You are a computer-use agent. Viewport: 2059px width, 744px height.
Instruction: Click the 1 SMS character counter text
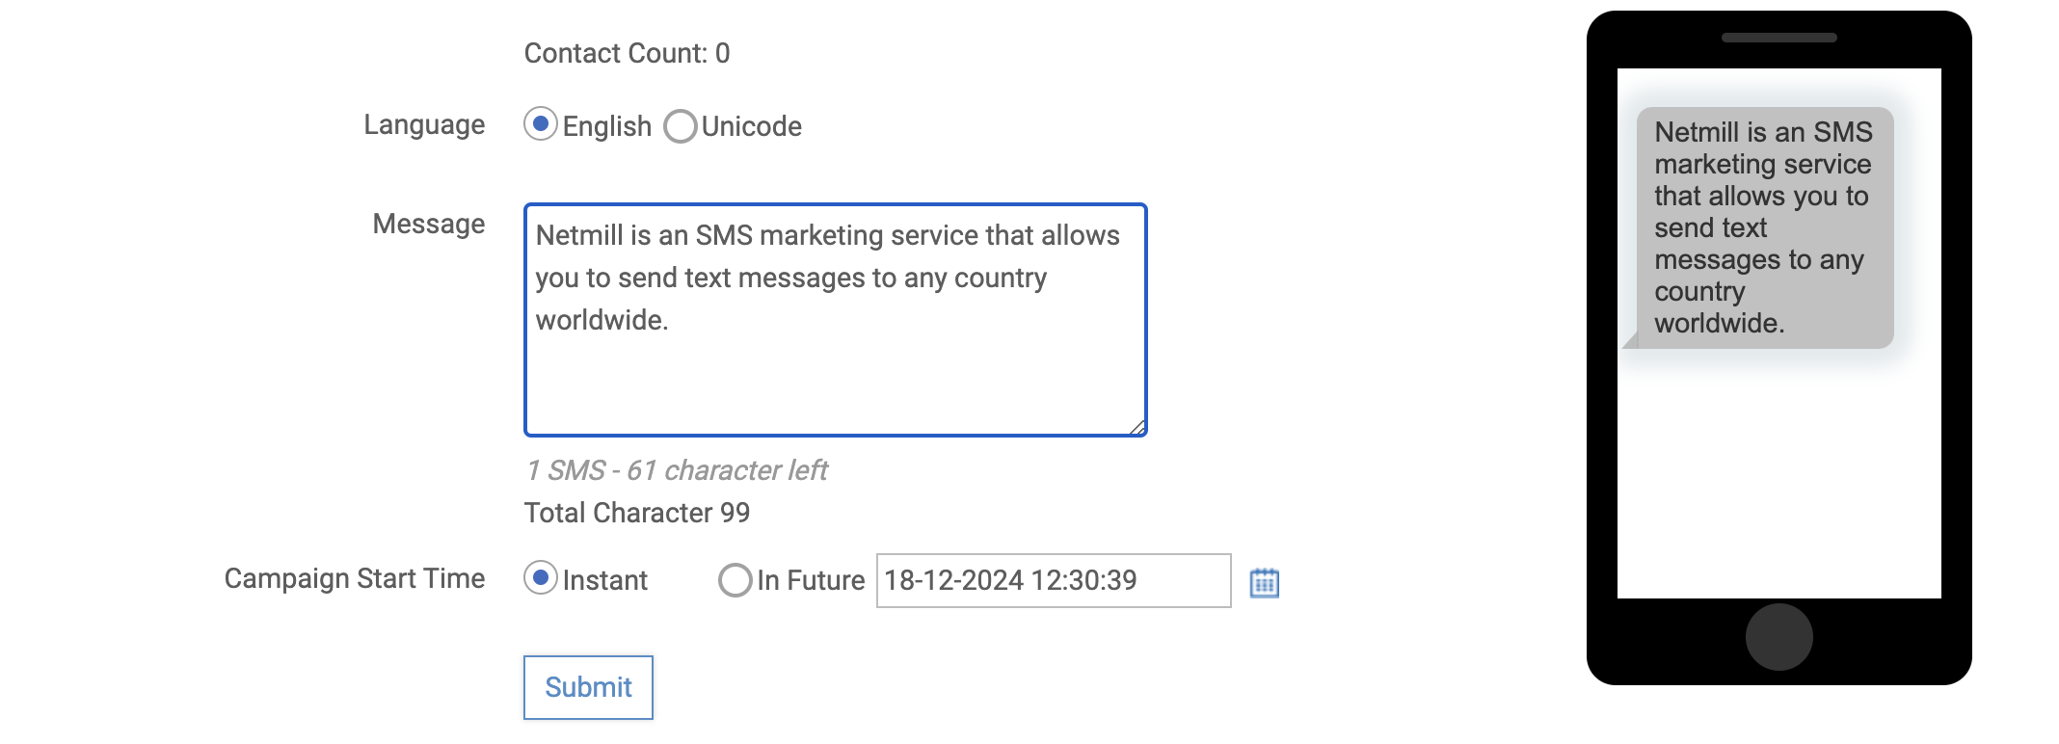(676, 470)
